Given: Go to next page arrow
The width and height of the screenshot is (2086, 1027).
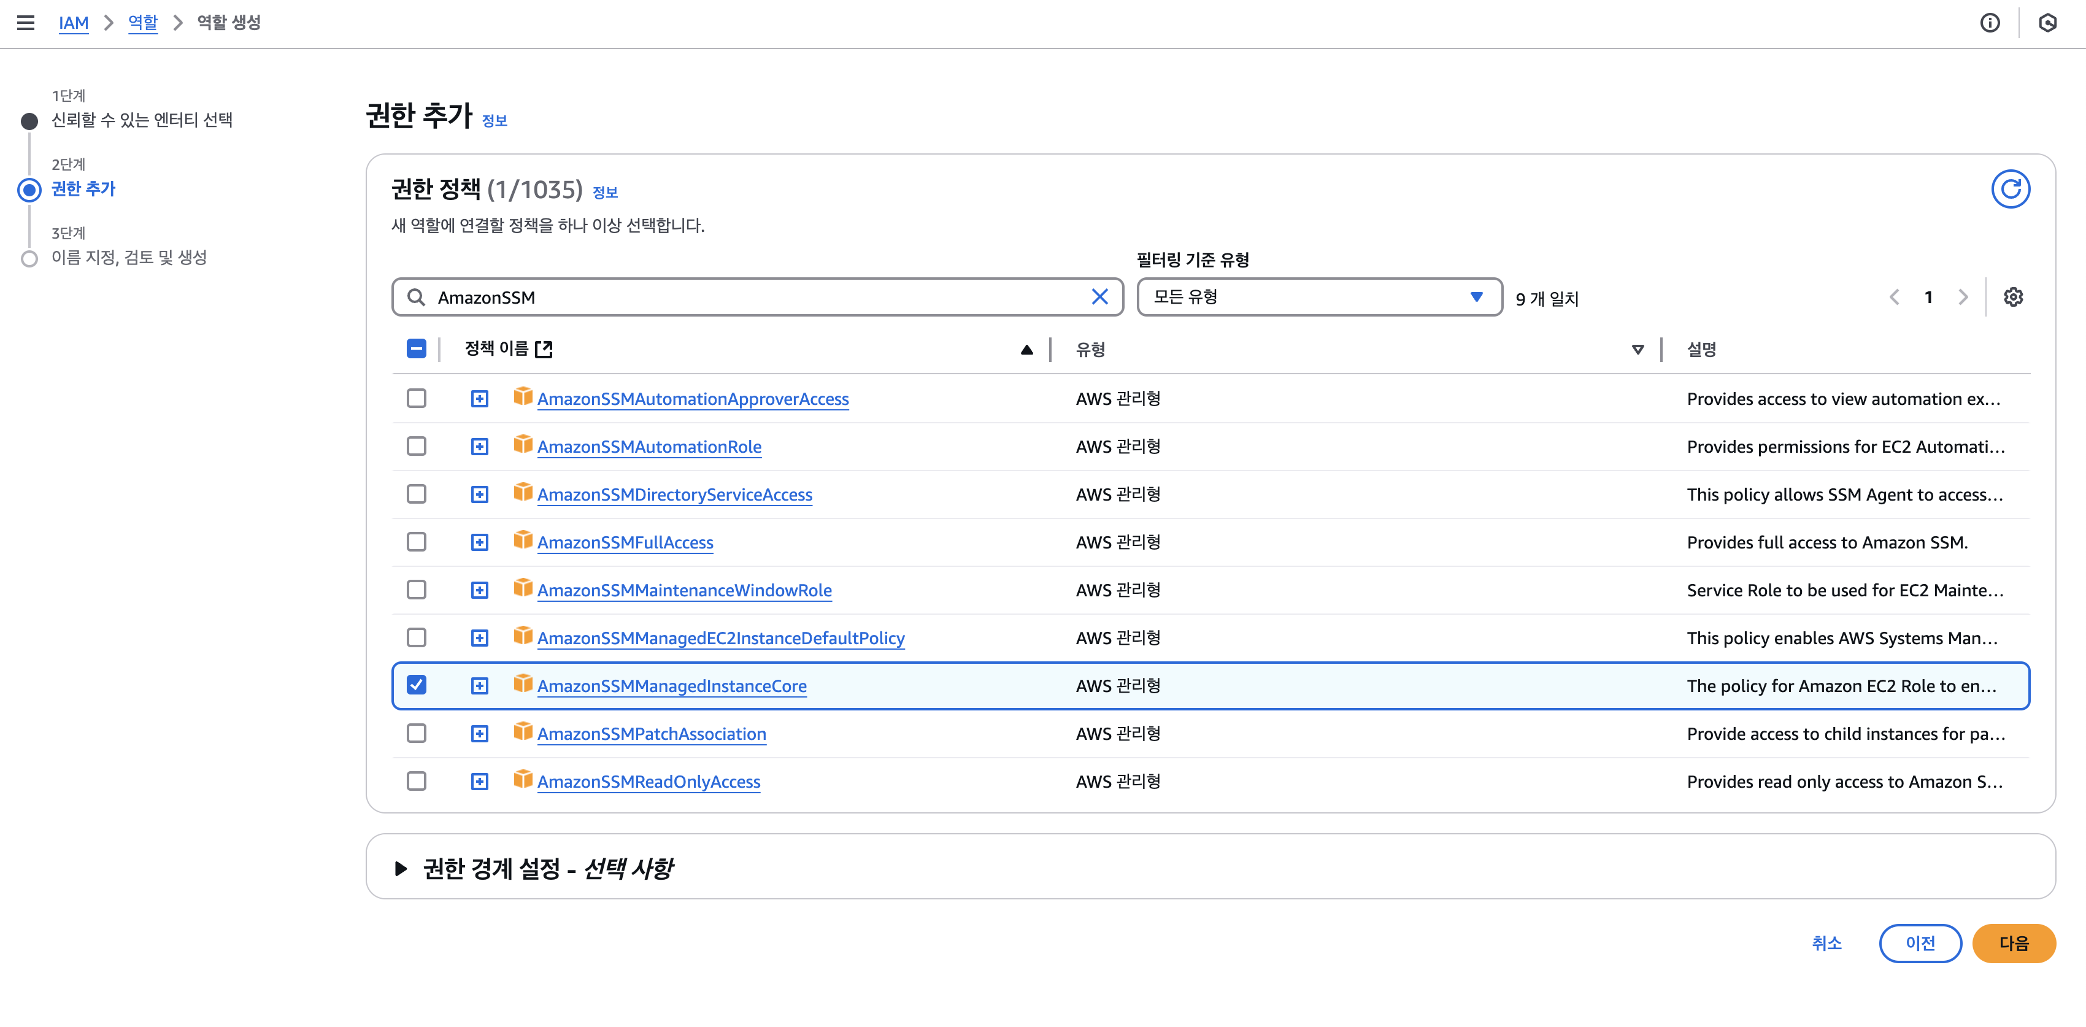Looking at the screenshot, I should click(x=1963, y=298).
